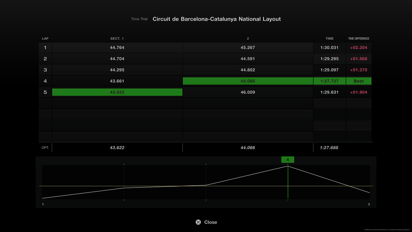412x232 pixels.
Task: Click lap 4 sector 1 time 43.661
Action: pyautogui.click(x=117, y=81)
